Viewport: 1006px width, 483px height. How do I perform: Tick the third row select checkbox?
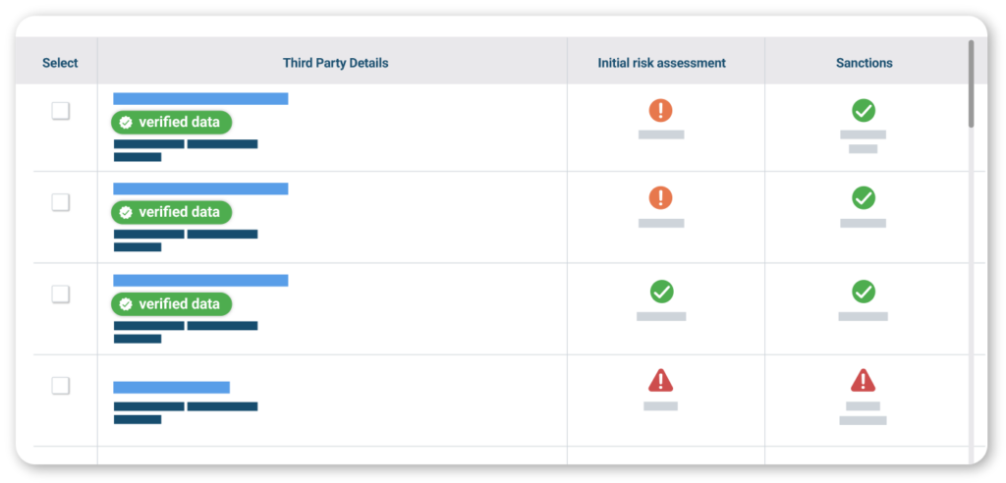click(x=61, y=294)
